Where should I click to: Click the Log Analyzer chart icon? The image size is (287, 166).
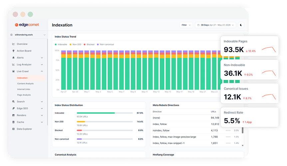coord(13,64)
